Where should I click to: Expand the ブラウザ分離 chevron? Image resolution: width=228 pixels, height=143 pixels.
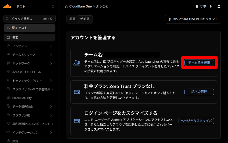pos(51,115)
